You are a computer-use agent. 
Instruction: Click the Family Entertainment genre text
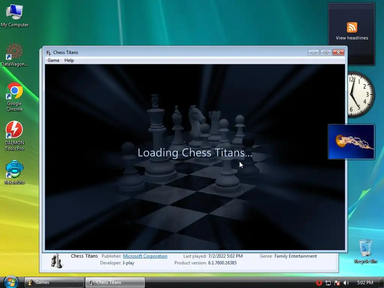[295, 256]
